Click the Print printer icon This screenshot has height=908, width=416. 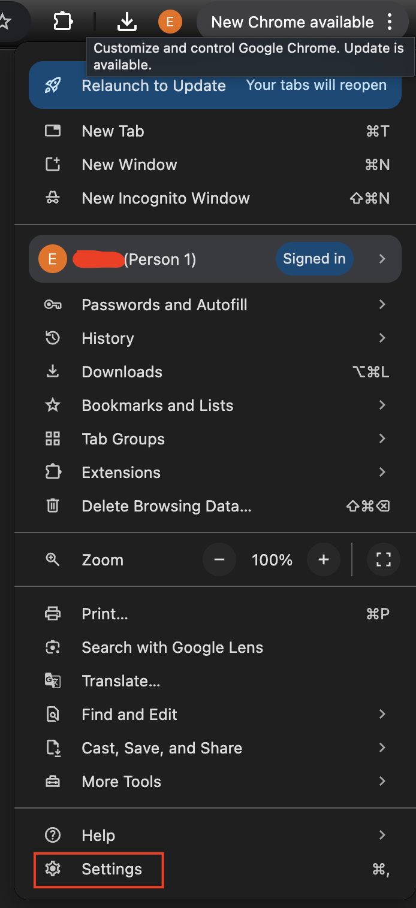pyautogui.click(x=53, y=613)
